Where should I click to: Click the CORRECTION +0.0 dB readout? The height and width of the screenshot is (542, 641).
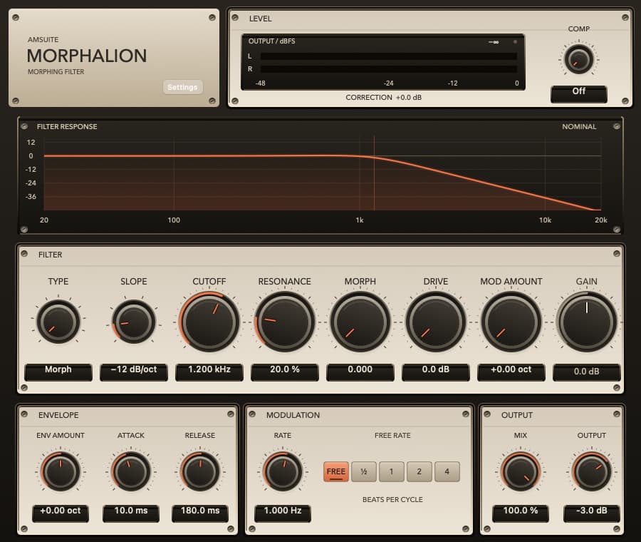pos(383,98)
